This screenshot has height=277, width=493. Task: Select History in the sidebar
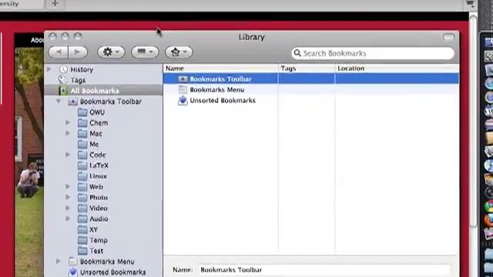point(82,69)
